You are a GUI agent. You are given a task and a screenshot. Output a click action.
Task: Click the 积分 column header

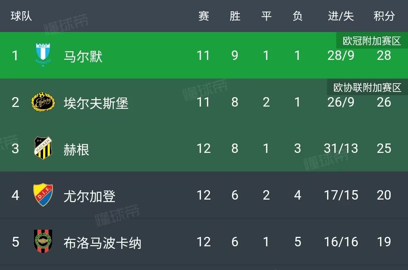tap(384, 16)
